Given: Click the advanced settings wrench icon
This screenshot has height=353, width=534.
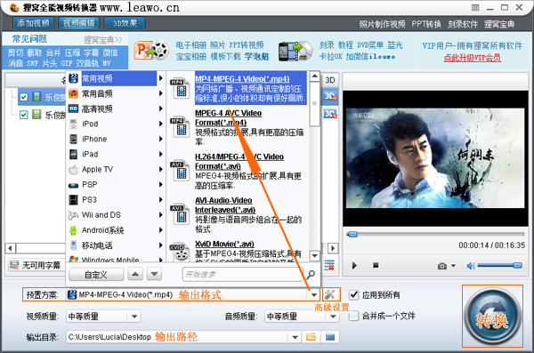Looking at the screenshot, I should coord(329,294).
